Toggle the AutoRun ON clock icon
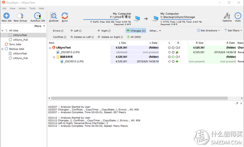This screenshot has width=244, height=147. [x=37, y=16]
